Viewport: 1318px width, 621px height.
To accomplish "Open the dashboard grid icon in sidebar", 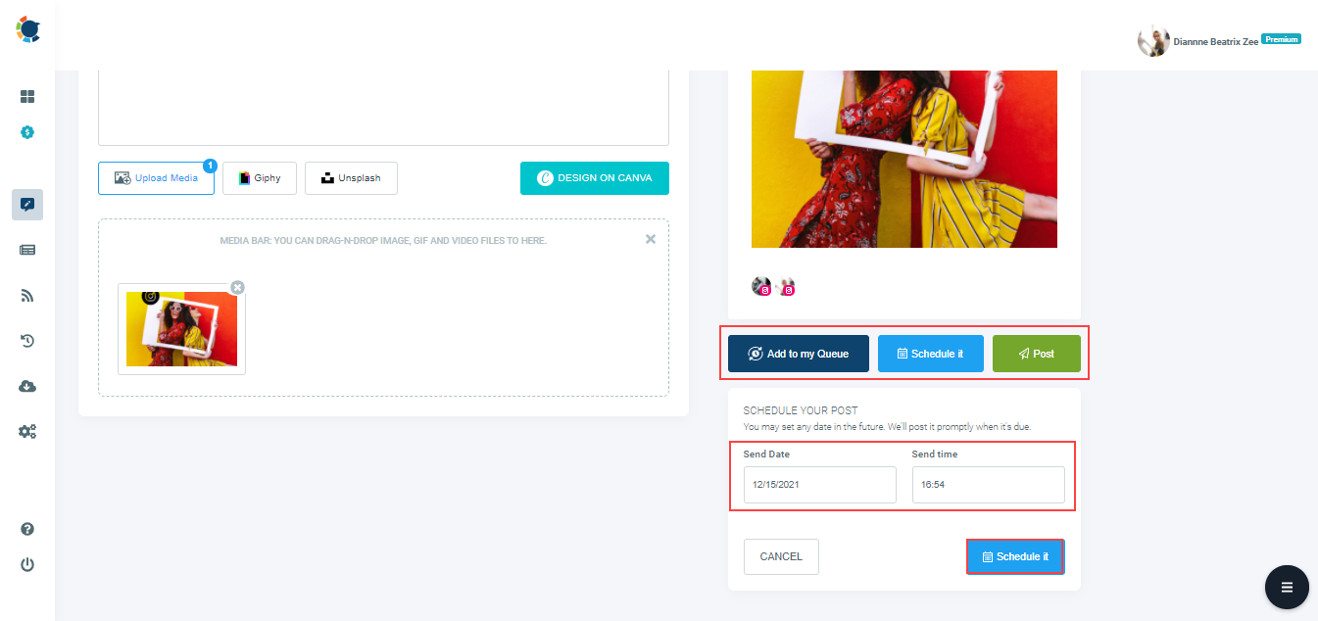I will [27, 97].
